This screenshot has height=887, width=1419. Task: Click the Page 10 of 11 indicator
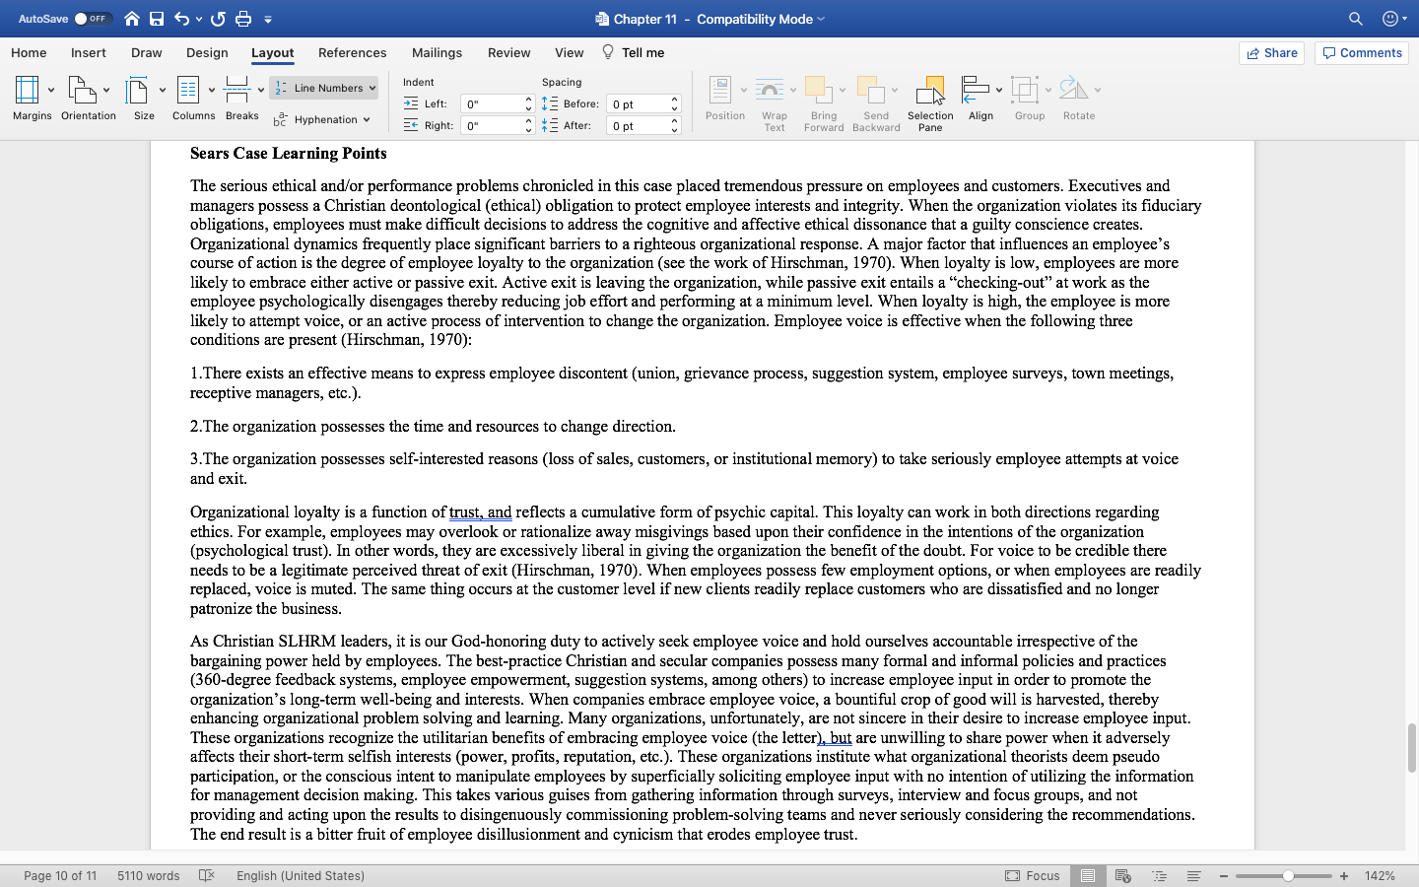(x=60, y=875)
